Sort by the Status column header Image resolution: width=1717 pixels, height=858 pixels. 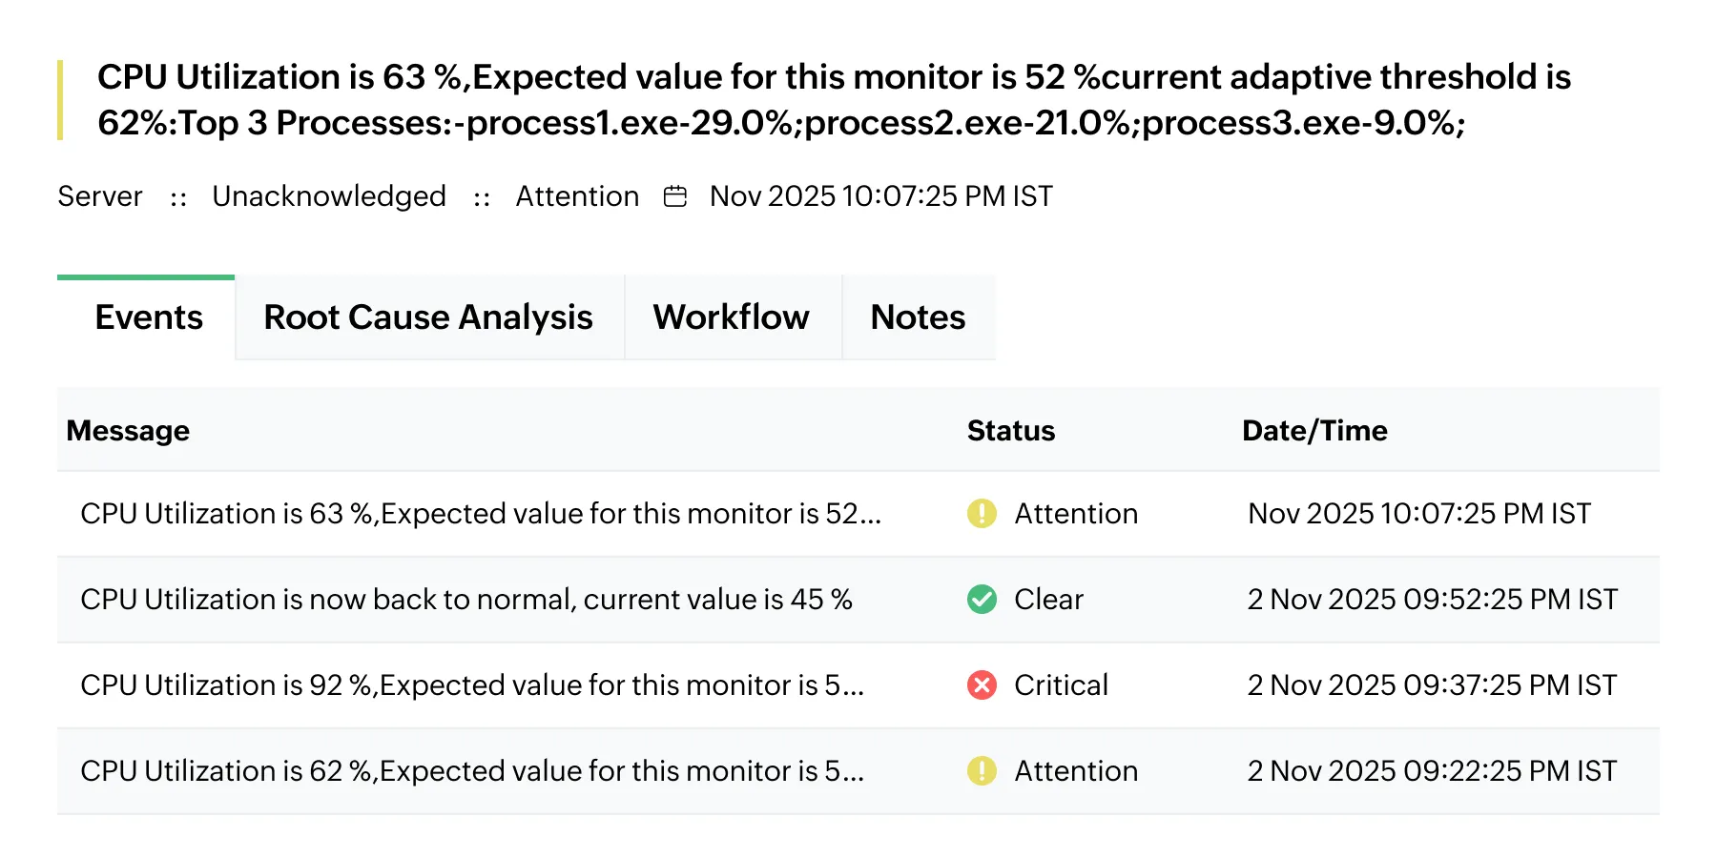pyautogui.click(x=1010, y=430)
